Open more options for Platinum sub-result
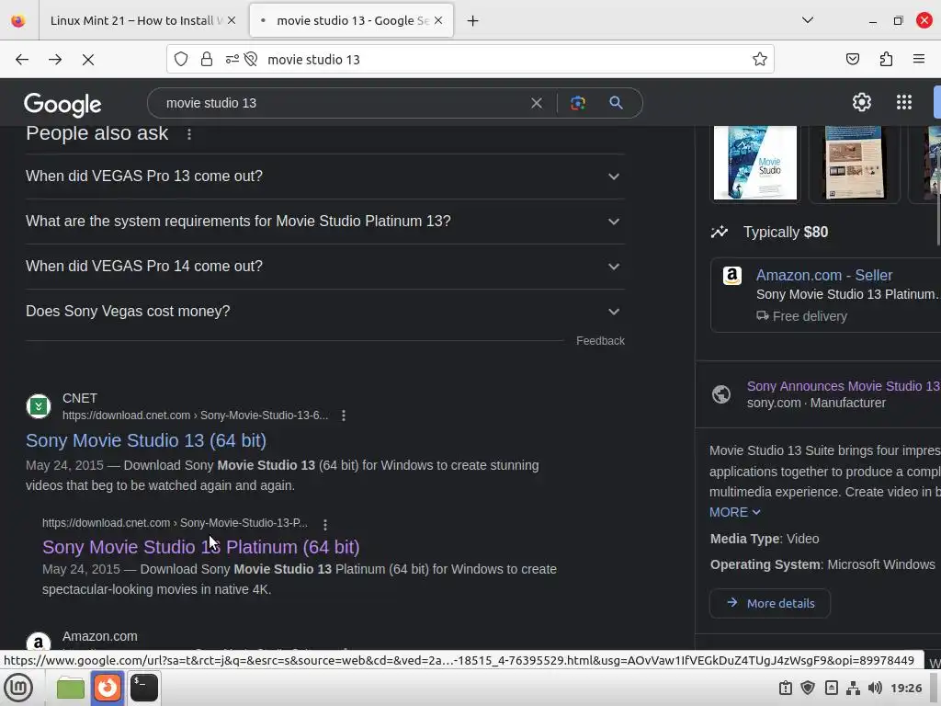This screenshot has width=941, height=706. coord(325,525)
